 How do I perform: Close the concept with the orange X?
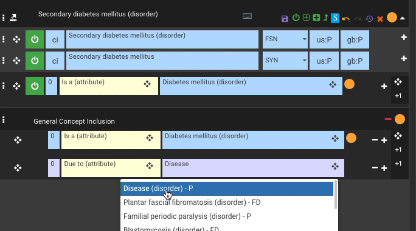(x=380, y=19)
